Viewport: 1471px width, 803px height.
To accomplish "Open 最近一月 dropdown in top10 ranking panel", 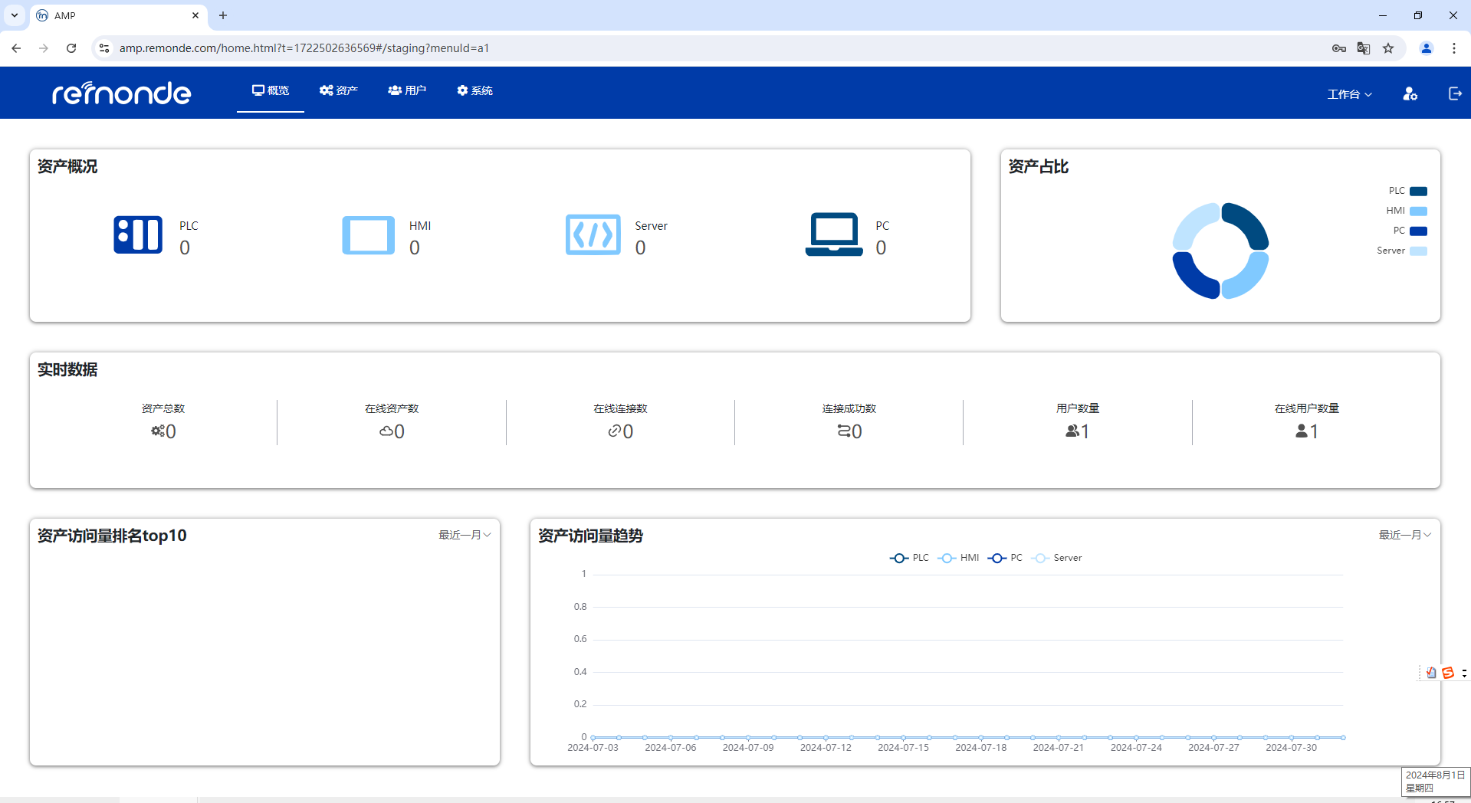I will tap(465, 535).
